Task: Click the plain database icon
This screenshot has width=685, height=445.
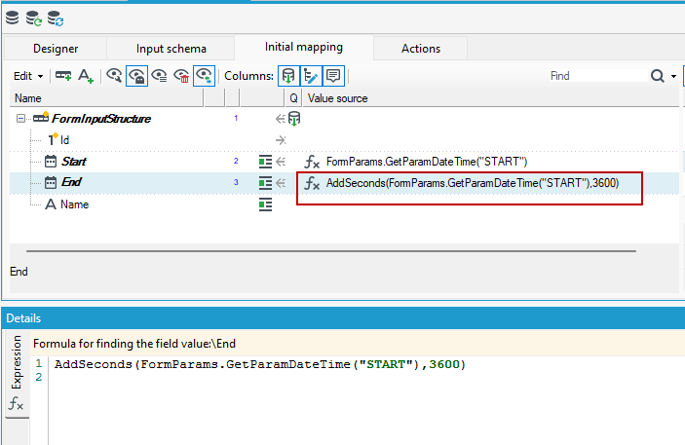Action: coord(13,18)
